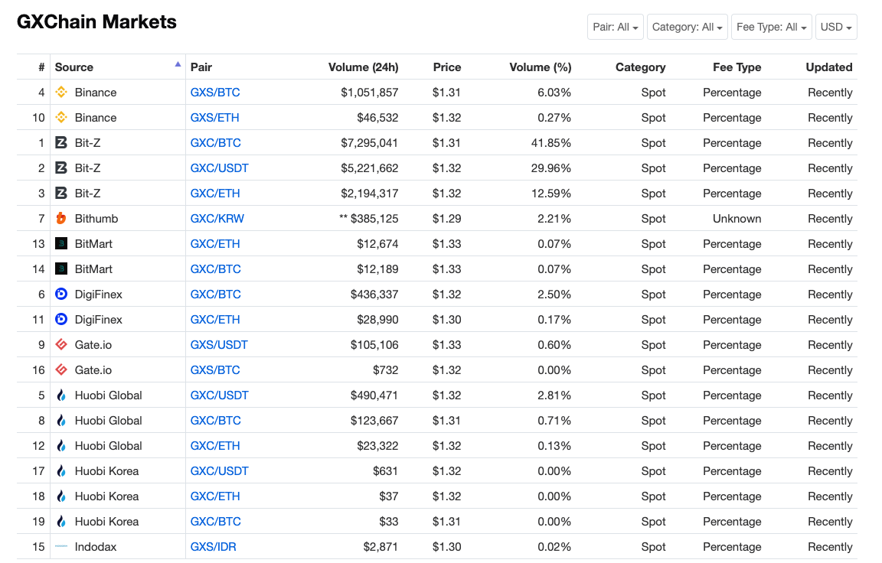Sort table by Source column header
Image resolution: width=882 pixels, height=563 pixels.
[73, 67]
